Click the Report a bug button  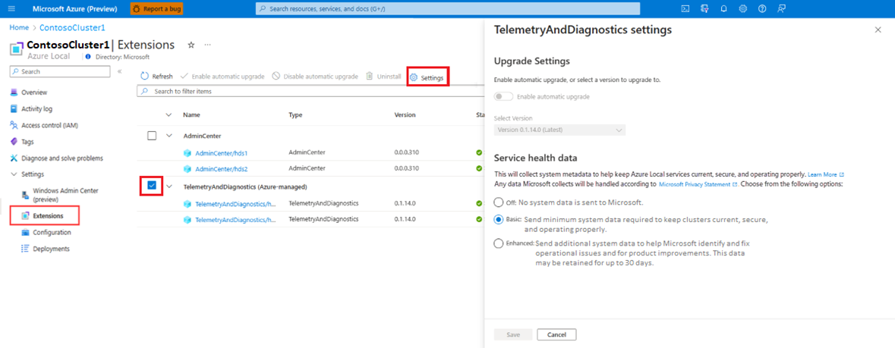tap(156, 8)
